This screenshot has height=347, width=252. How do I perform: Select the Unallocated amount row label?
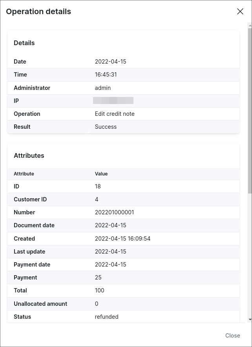point(40,304)
